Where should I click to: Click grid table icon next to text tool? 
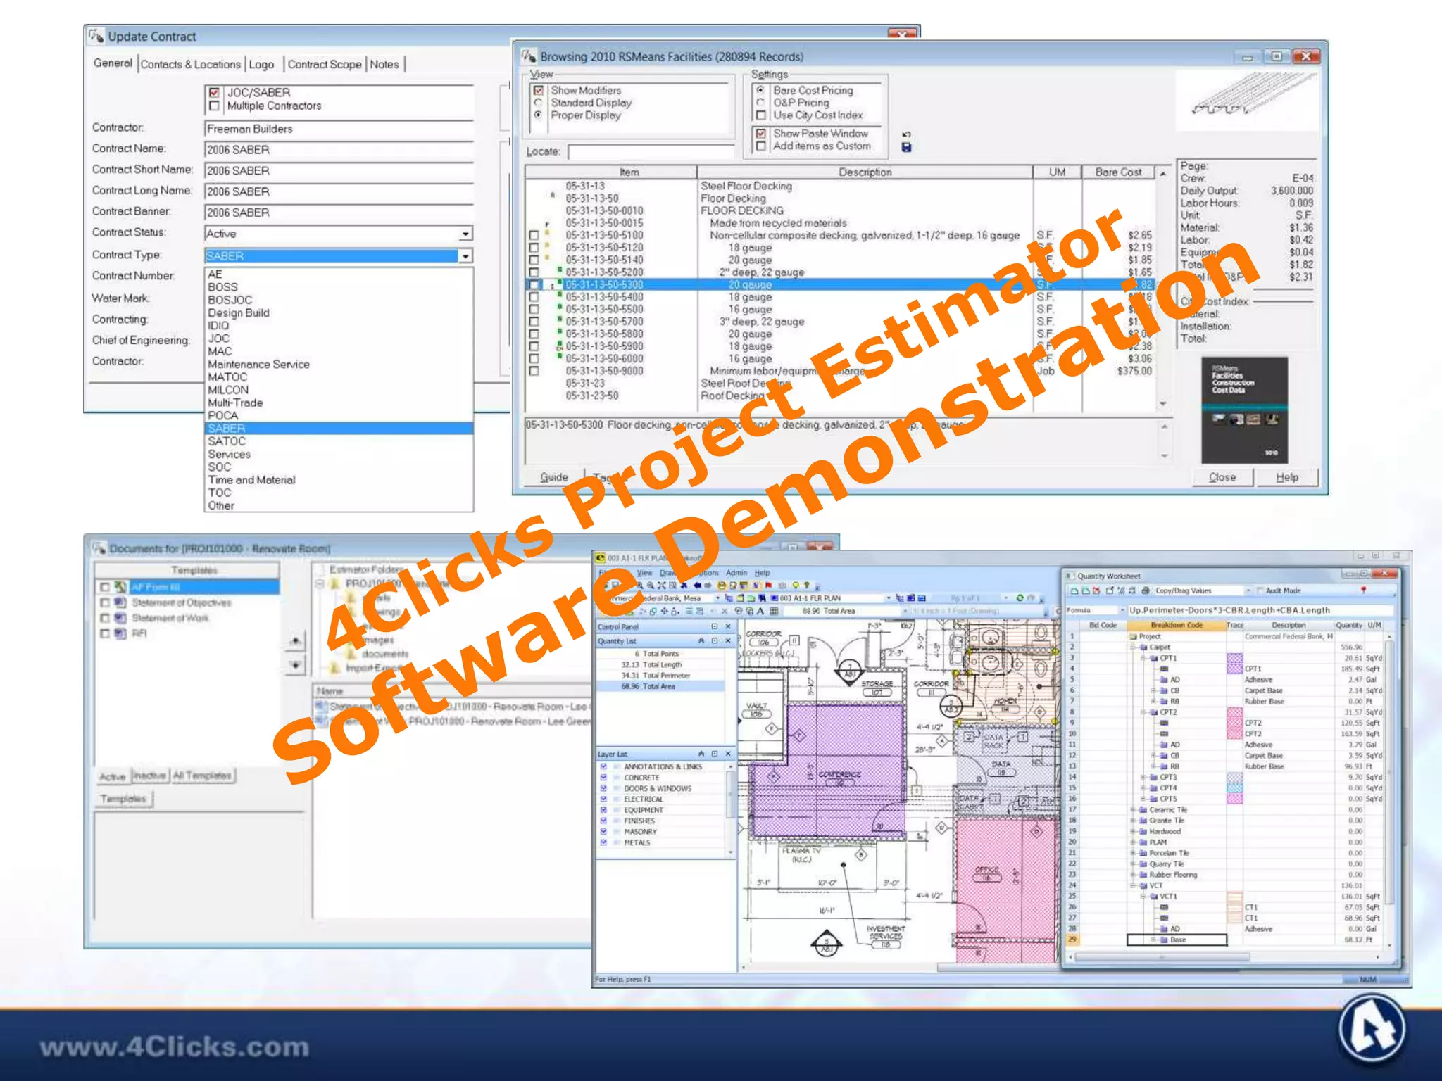[x=774, y=611]
